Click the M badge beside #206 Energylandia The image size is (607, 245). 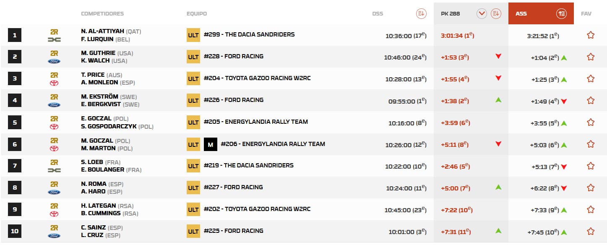pos(211,144)
